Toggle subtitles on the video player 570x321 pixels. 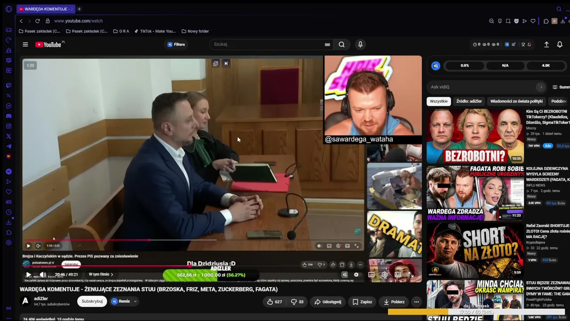371,275
